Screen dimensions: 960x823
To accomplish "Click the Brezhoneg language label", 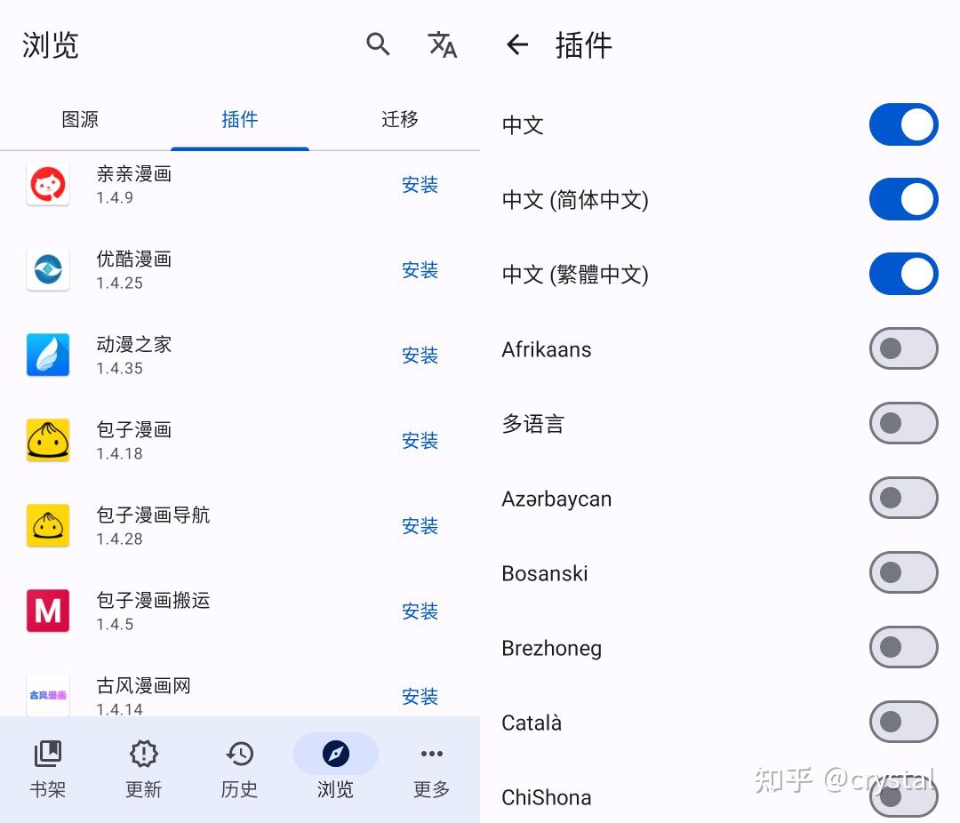I will (552, 648).
